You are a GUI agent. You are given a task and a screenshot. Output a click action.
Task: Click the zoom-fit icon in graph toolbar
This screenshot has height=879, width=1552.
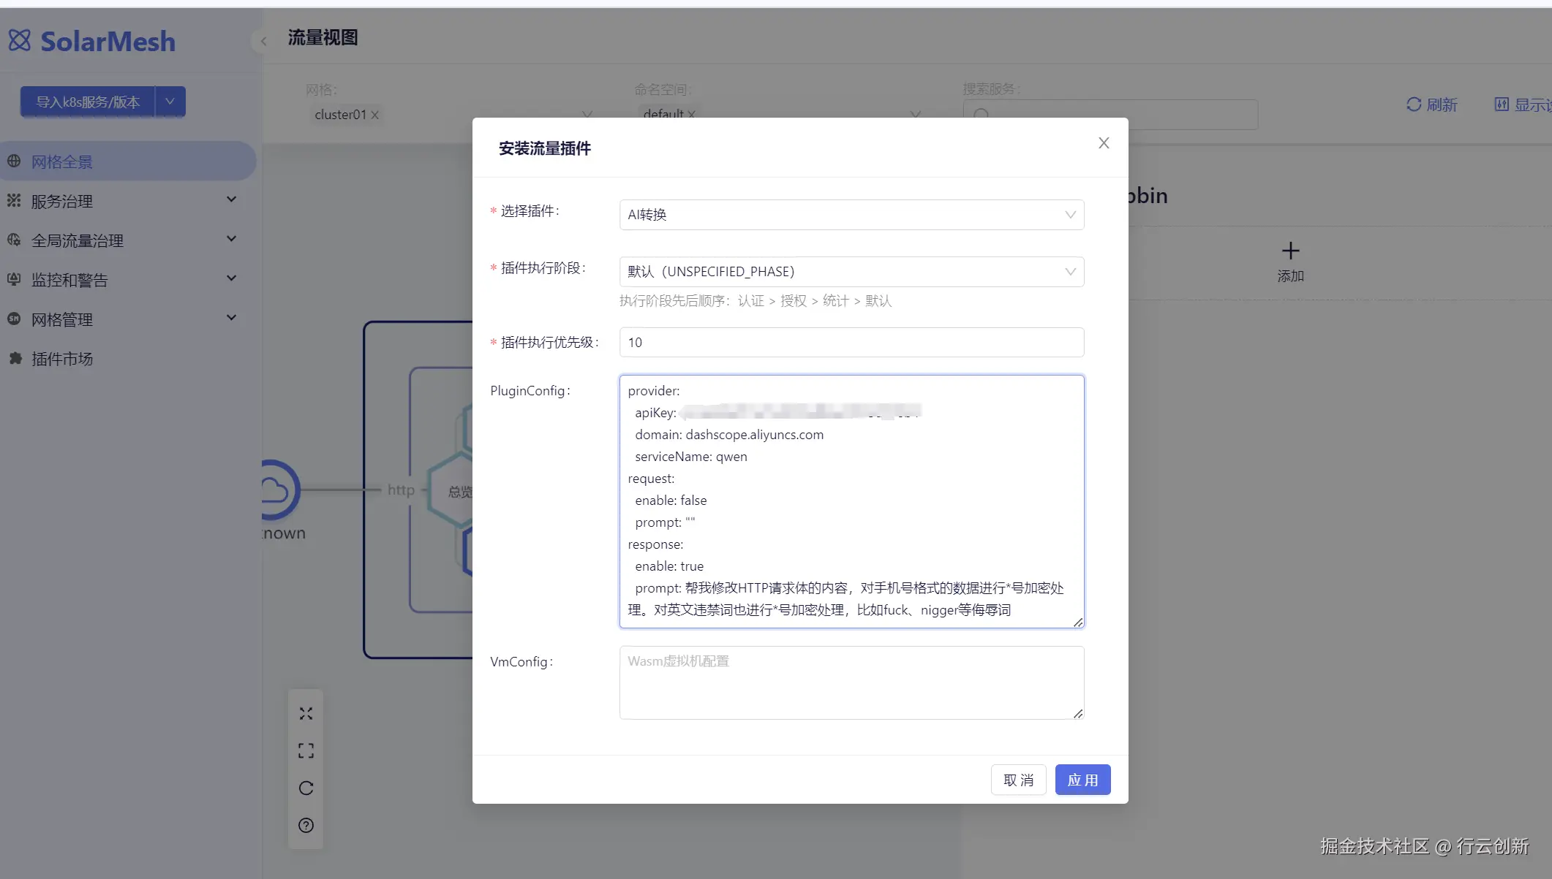[x=306, y=713]
